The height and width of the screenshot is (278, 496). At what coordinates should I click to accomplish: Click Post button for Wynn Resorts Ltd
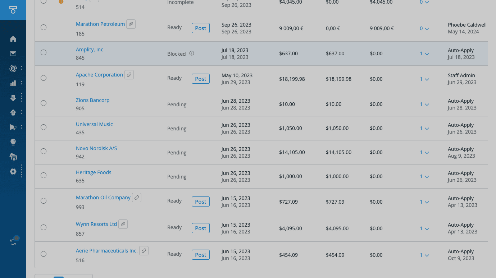pos(200,228)
